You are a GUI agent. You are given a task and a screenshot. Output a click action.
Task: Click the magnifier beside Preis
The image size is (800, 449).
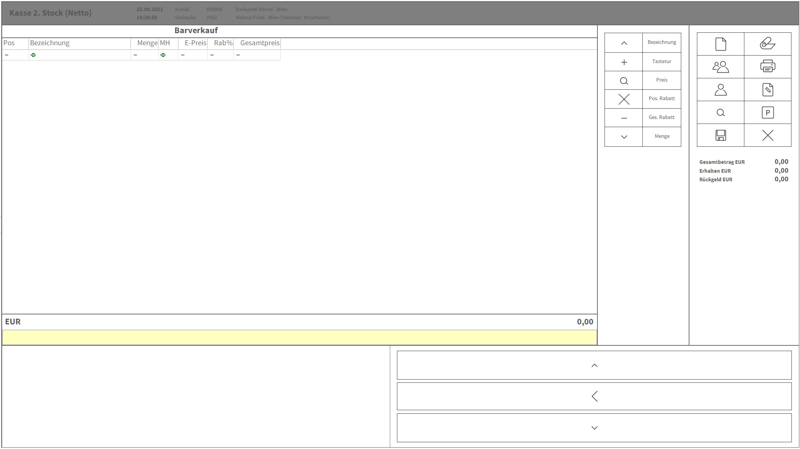[x=624, y=81]
